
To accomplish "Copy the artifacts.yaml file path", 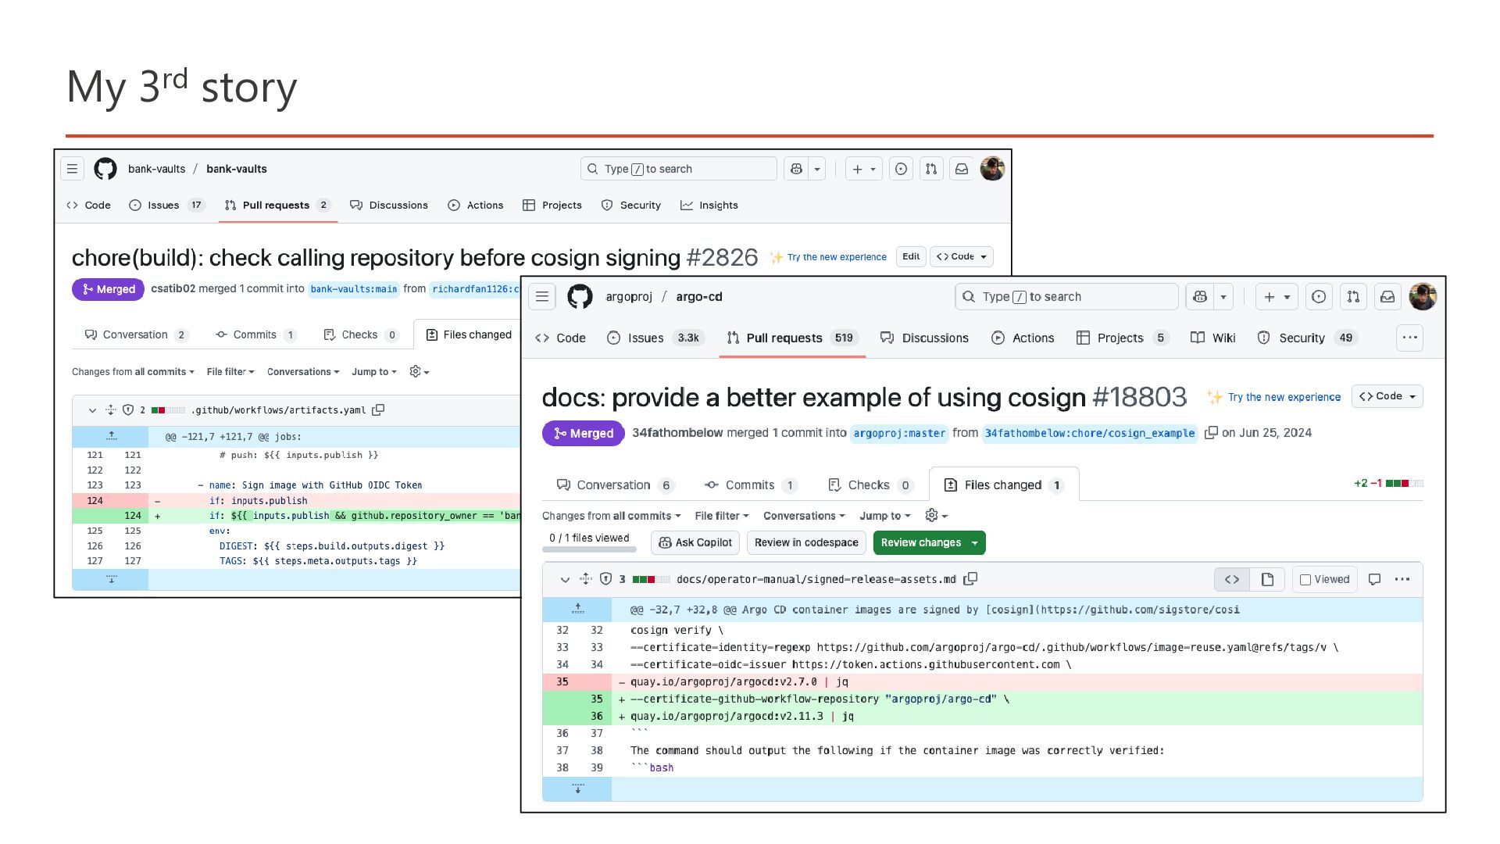I will pos(378,409).
